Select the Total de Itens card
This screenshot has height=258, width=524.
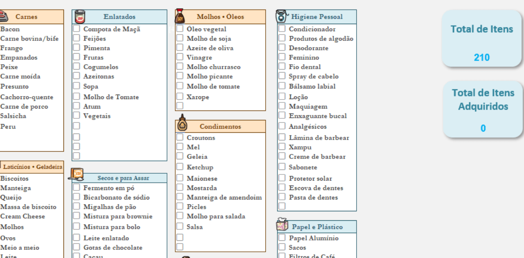click(x=481, y=38)
